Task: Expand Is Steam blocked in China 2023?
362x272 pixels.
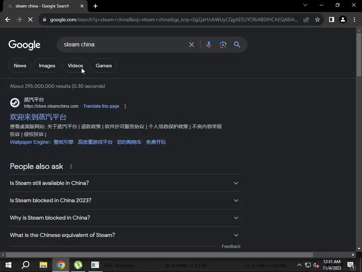Action: point(125,200)
